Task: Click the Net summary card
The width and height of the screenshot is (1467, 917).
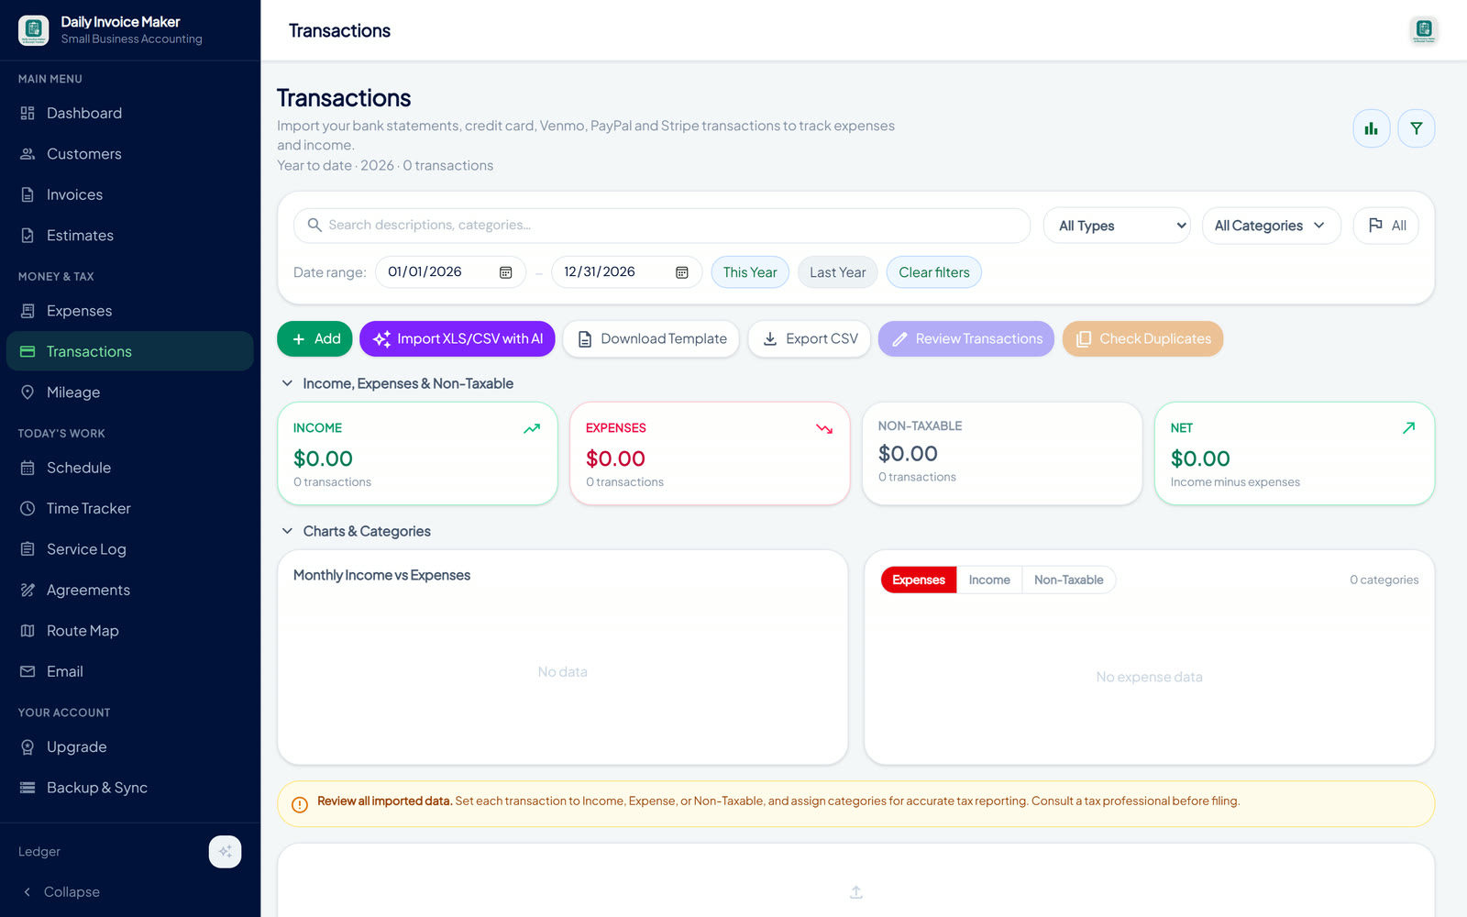Action: coord(1295,454)
